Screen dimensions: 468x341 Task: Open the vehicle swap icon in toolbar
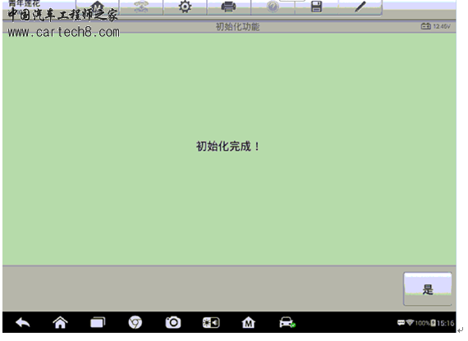pos(141,7)
